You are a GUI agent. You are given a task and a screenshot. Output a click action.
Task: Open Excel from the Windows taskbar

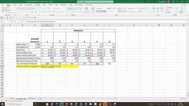coord(62,104)
